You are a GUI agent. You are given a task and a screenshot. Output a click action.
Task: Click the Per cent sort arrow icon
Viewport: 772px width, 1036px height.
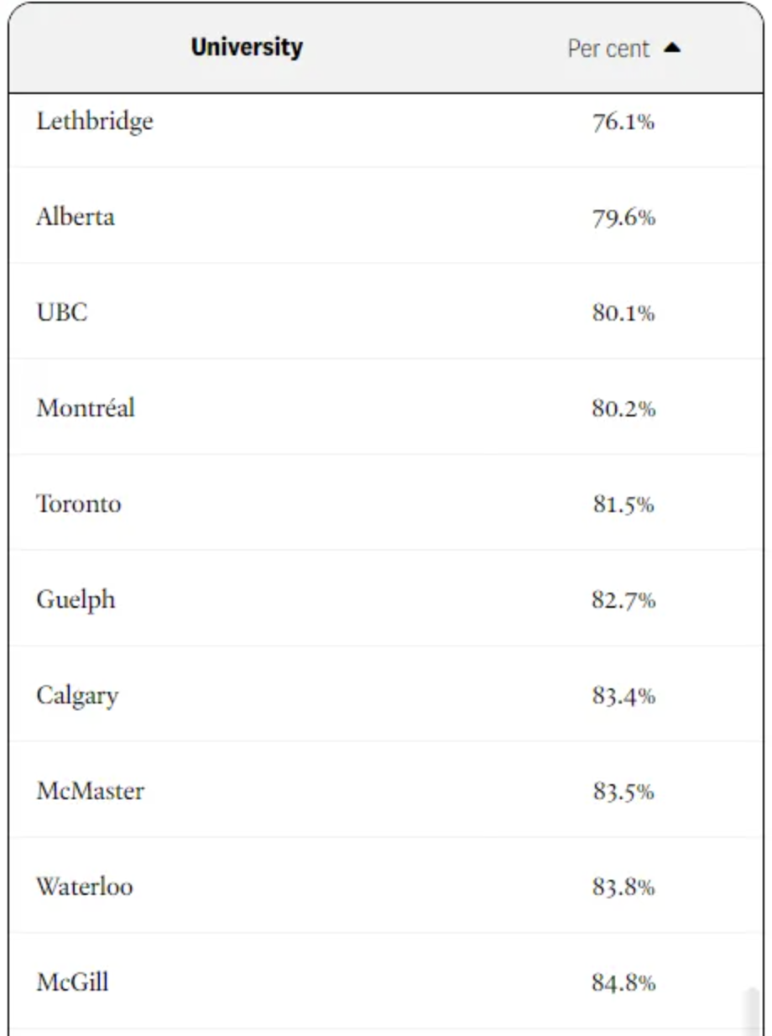671,49
